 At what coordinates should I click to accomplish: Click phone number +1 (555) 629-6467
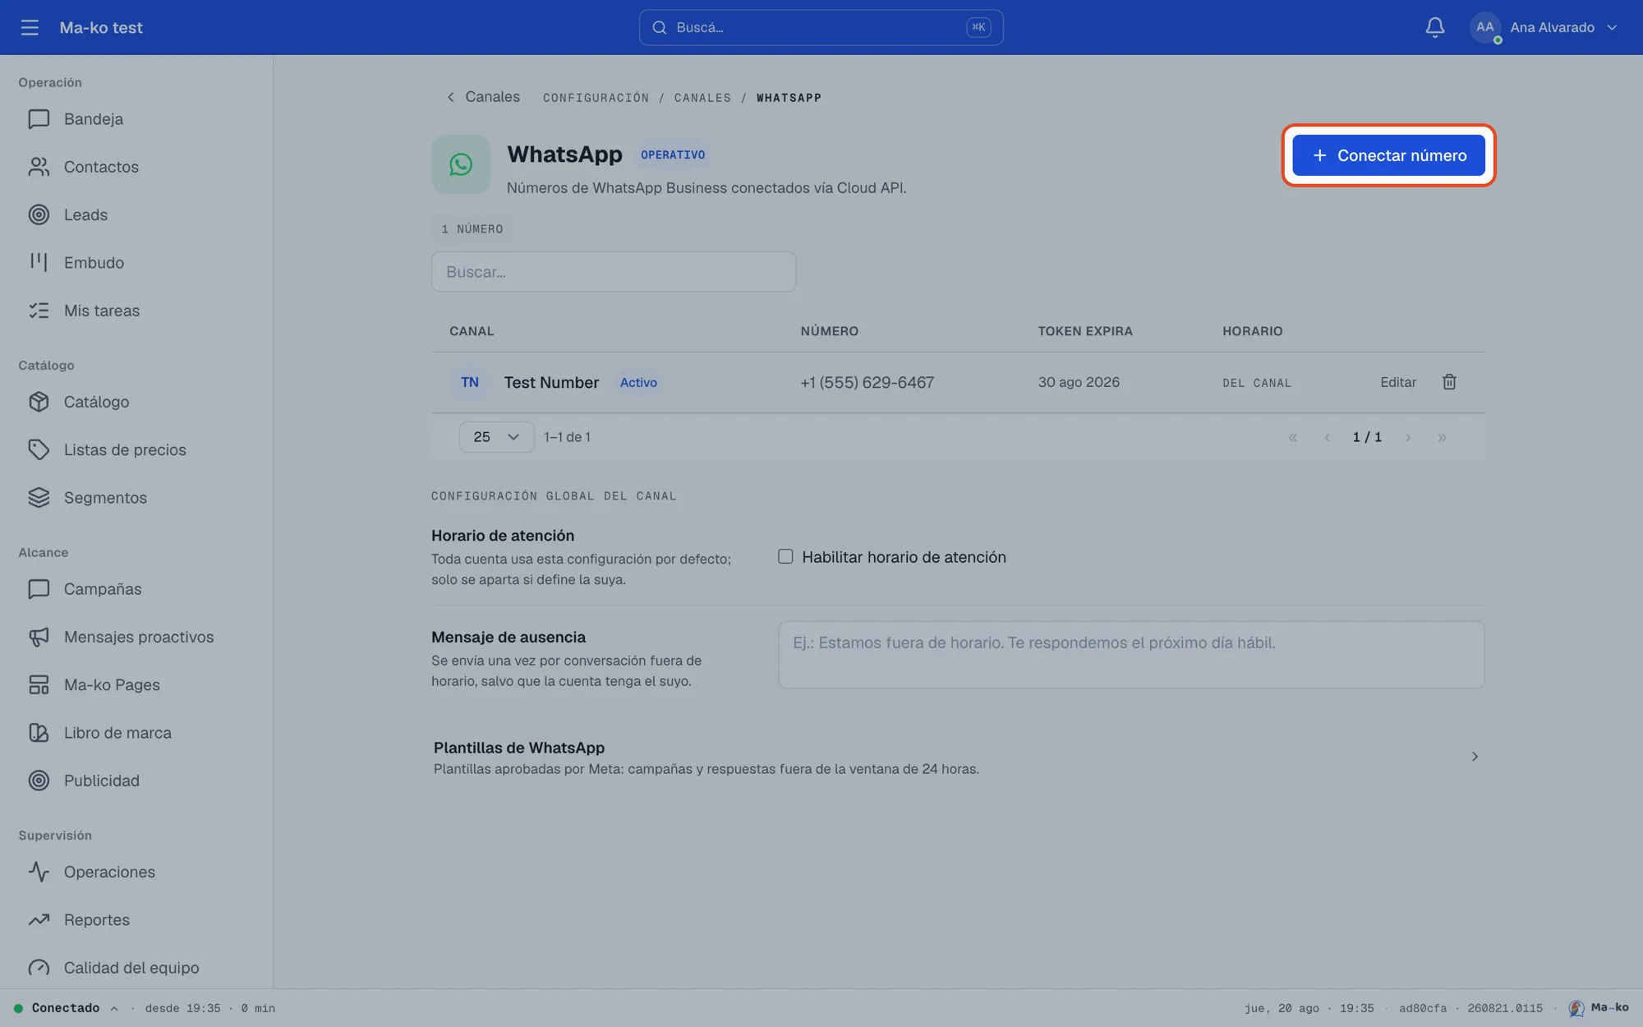click(867, 382)
